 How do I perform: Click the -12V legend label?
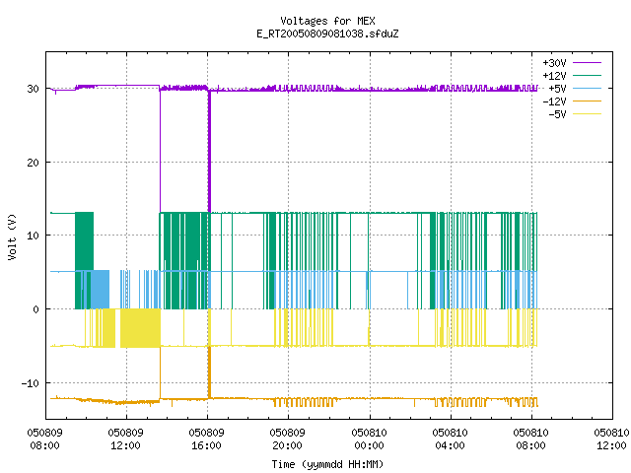pyautogui.click(x=554, y=101)
